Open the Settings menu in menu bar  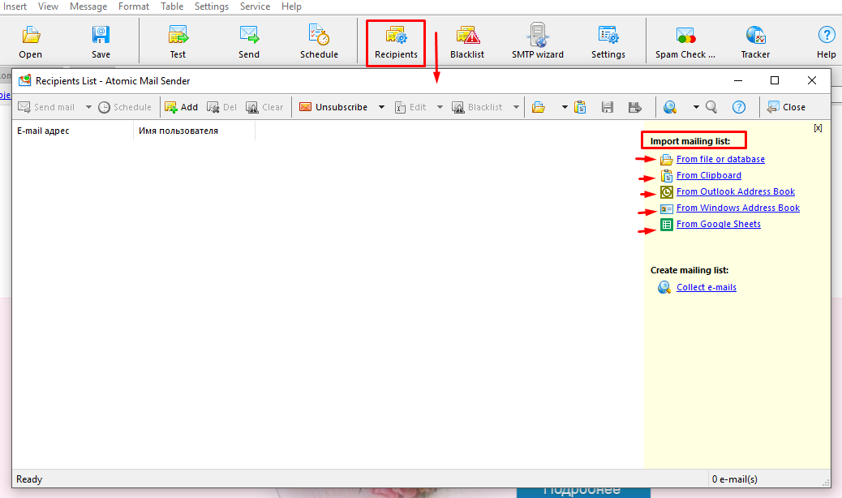click(212, 6)
